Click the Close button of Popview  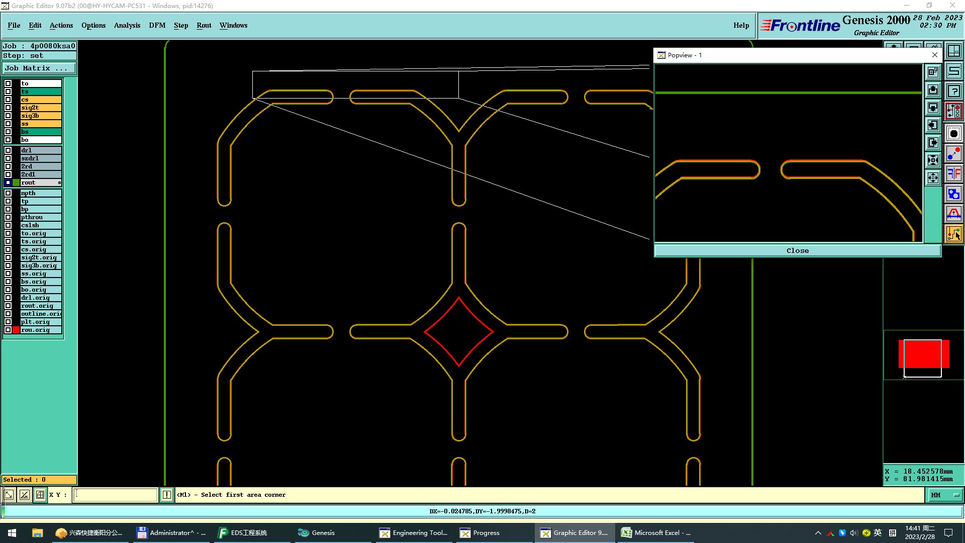pyautogui.click(x=797, y=250)
